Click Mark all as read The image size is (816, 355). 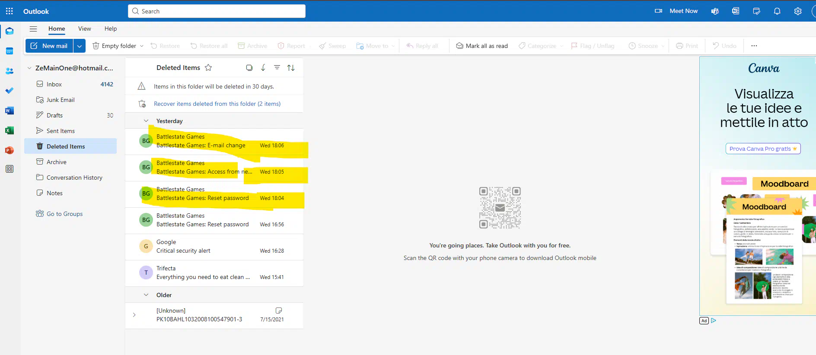point(482,46)
